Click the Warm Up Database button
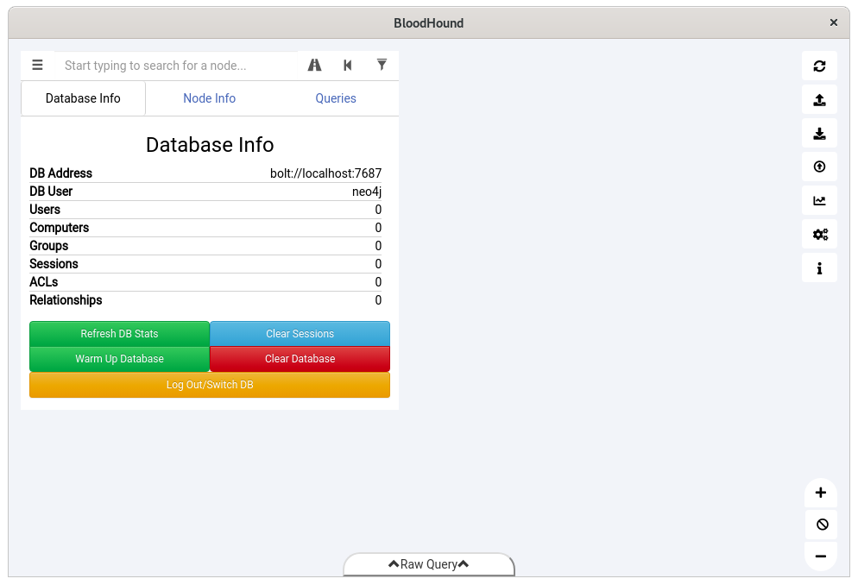This screenshot has height=585, width=858. (119, 359)
